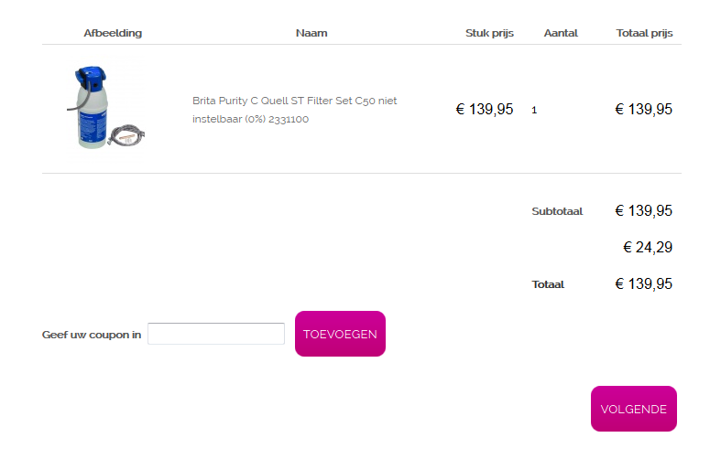Select the final Totaal amount value
Screen dimensions: 710x459
[x=643, y=283]
